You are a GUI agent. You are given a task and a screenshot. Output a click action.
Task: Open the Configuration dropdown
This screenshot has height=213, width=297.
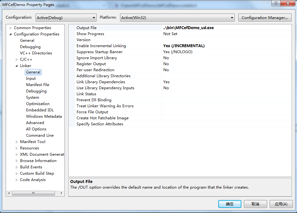(66, 17)
